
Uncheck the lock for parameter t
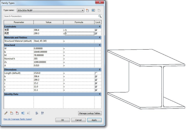coord(96,90)
